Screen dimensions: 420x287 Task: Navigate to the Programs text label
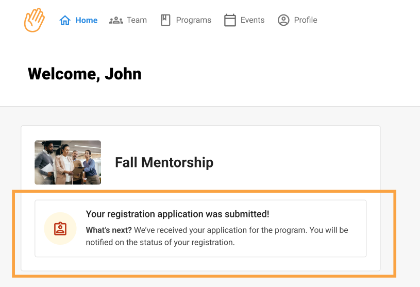[x=193, y=20]
